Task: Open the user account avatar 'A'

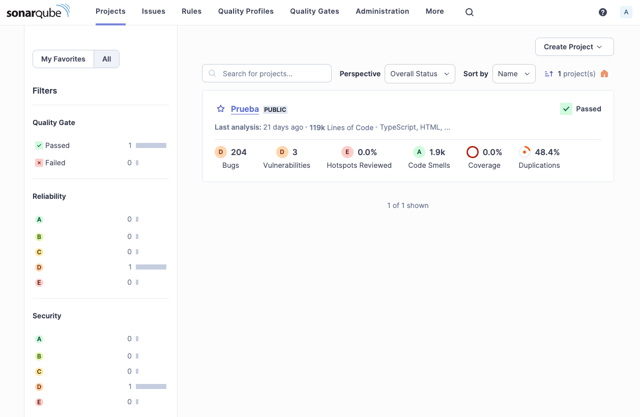Action: [626, 12]
